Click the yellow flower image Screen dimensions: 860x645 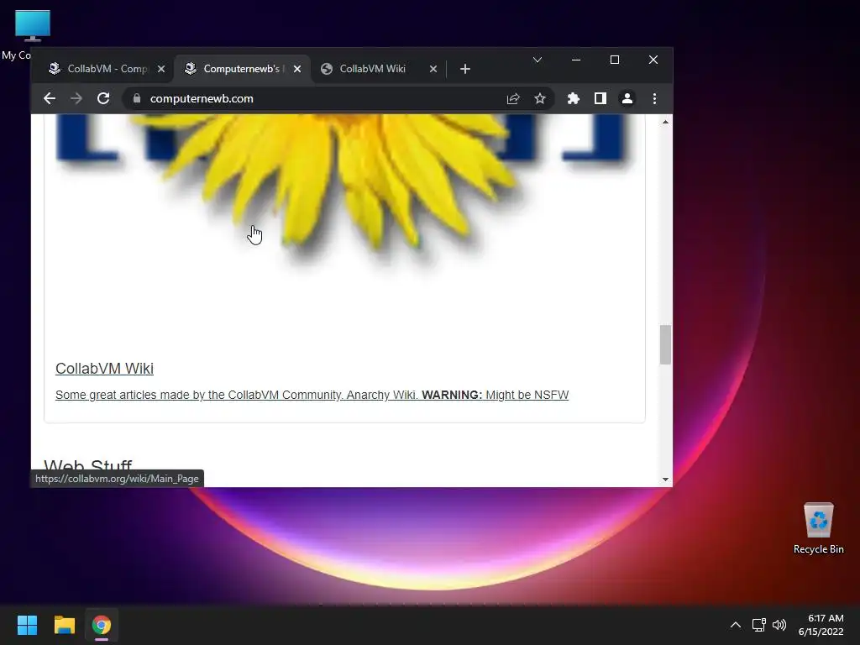tap(340, 186)
